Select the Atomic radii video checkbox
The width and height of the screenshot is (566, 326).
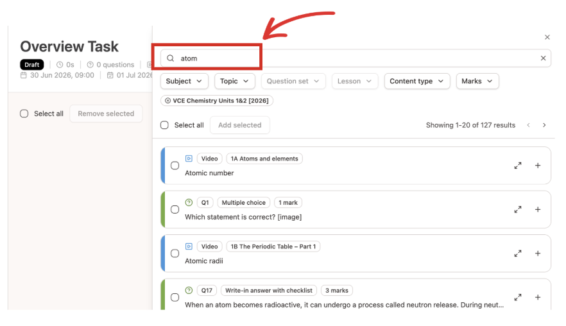coord(175,253)
